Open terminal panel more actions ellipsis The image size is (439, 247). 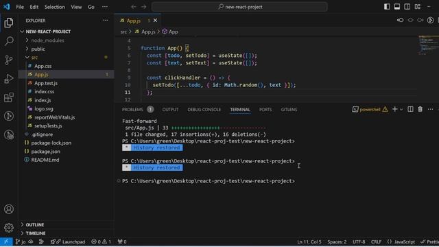coord(430,109)
